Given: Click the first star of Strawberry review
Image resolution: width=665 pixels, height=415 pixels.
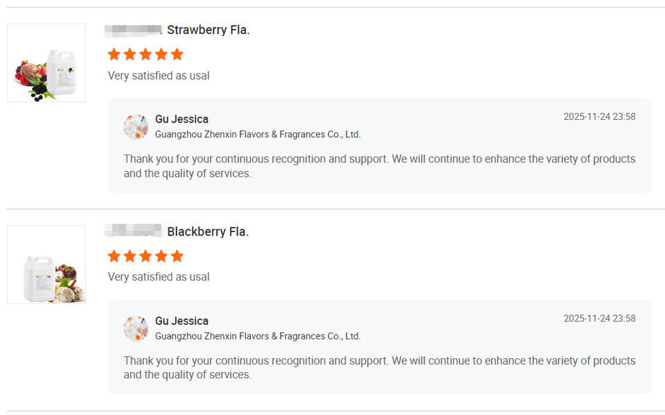Looking at the screenshot, I should click(x=114, y=54).
